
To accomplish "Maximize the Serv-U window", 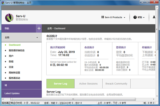I will [147, 2].
